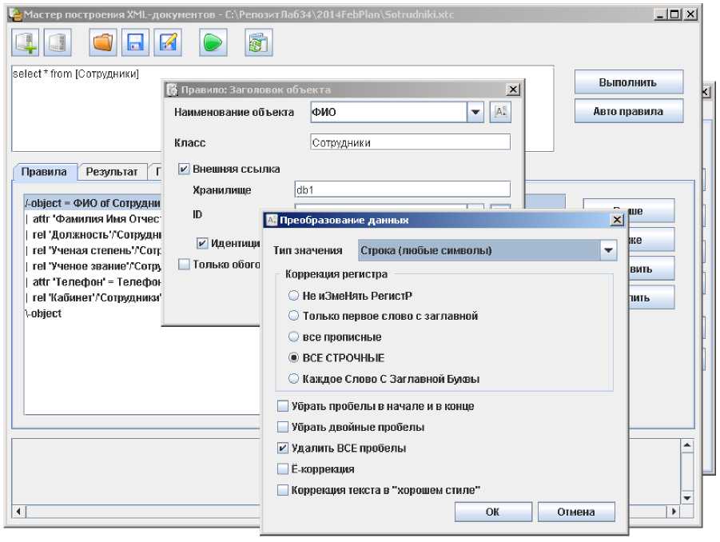Select the Правила tab

pos(44,172)
